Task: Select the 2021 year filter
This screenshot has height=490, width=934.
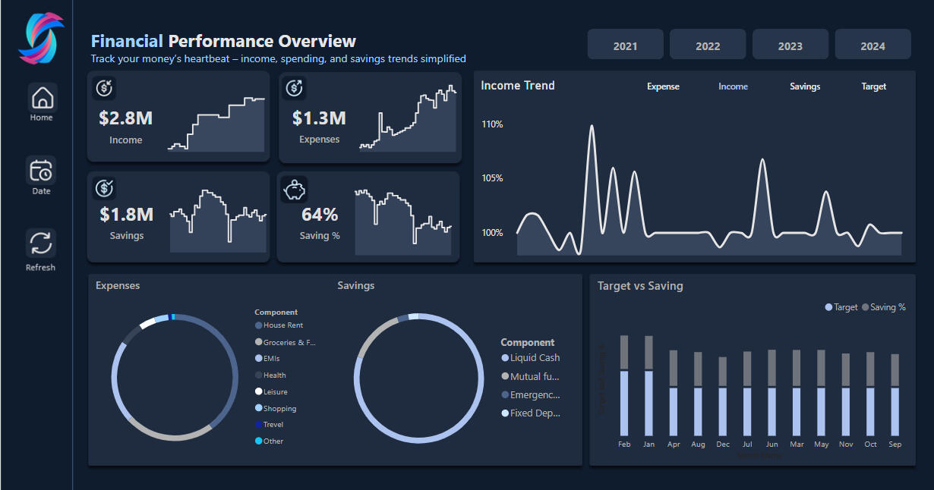Action: pyautogui.click(x=625, y=46)
